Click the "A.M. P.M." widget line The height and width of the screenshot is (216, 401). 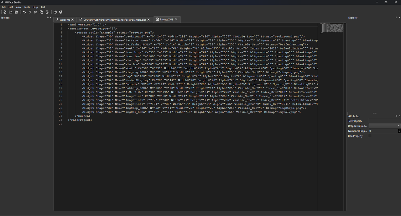coord(200,92)
